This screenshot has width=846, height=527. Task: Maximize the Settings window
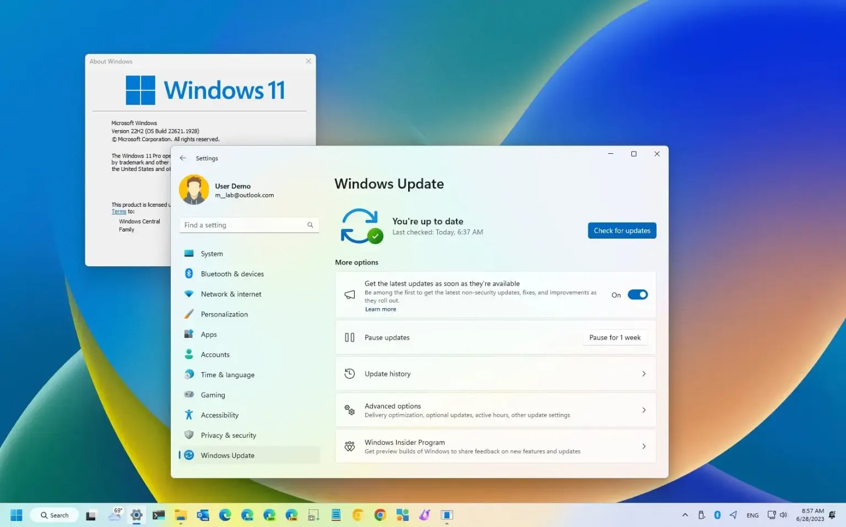(633, 154)
